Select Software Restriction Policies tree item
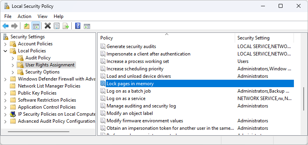The image size is (308, 145). (x=47, y=100)
